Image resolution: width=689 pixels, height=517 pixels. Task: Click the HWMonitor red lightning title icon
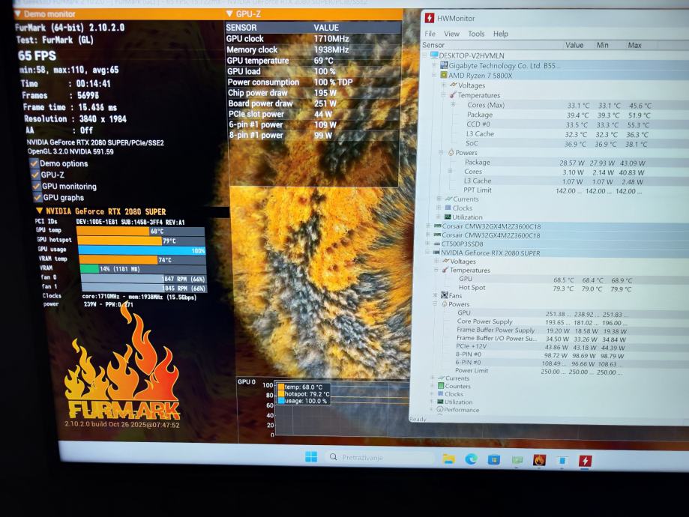pos(430,18)
